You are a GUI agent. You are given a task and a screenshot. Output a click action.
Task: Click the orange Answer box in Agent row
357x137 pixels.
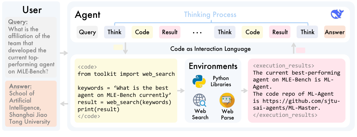coord(335,32)
